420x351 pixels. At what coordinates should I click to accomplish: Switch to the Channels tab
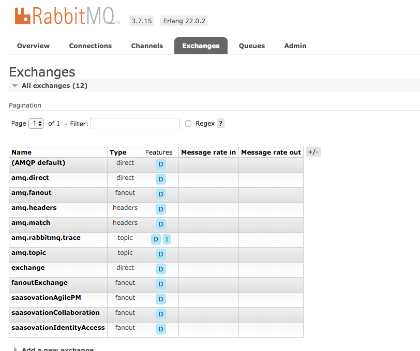point(147,46)
